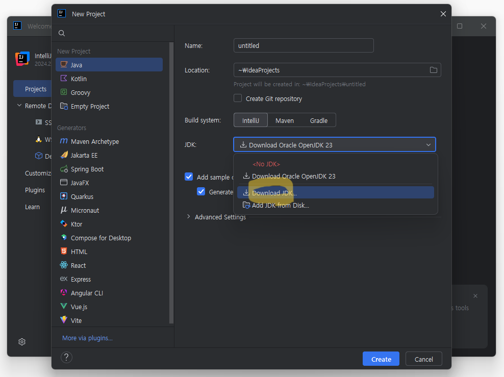The height and width of the screenshot is (377, 504).
Task: Open Customize tab in Welcome window
Action: (x=38, y=173)
